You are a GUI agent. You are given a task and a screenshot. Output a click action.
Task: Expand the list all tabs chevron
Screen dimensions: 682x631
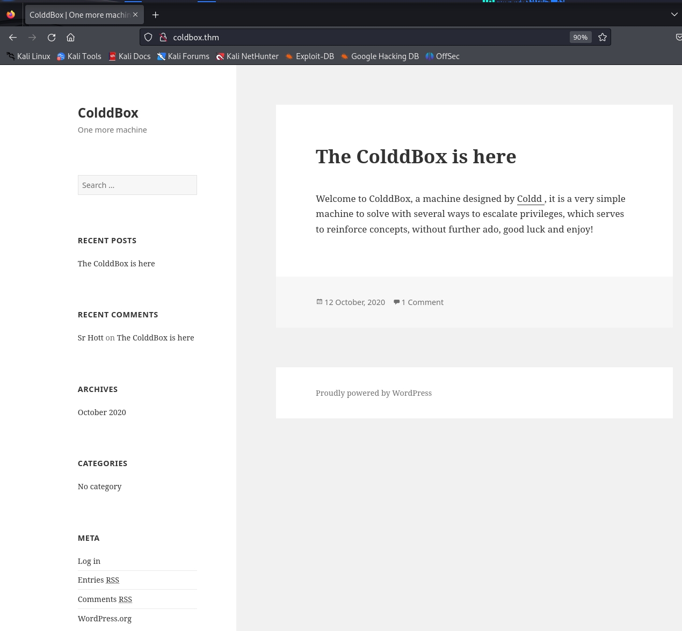tap(674, 15)
